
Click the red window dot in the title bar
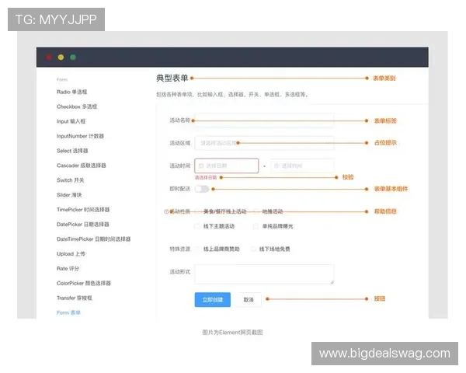tap(49, 57)
